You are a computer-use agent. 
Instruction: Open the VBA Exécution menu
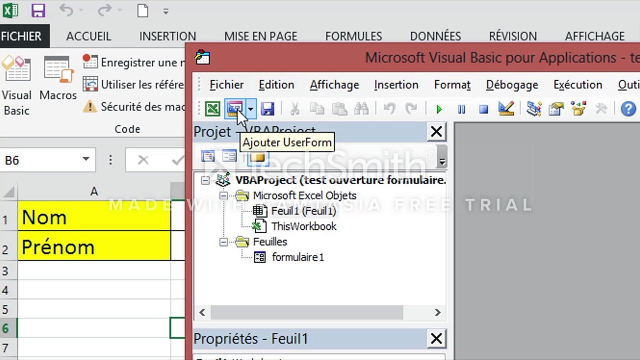pos(578,85)
